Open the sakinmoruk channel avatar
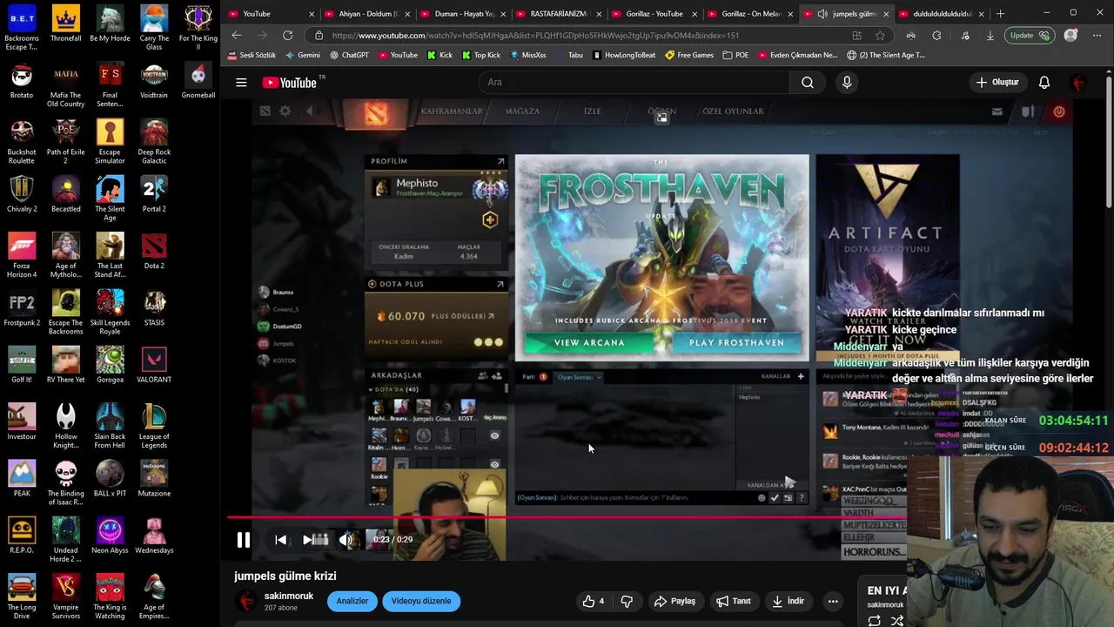Viewport: 1114px width, 627px height. (x=248, y=601)
